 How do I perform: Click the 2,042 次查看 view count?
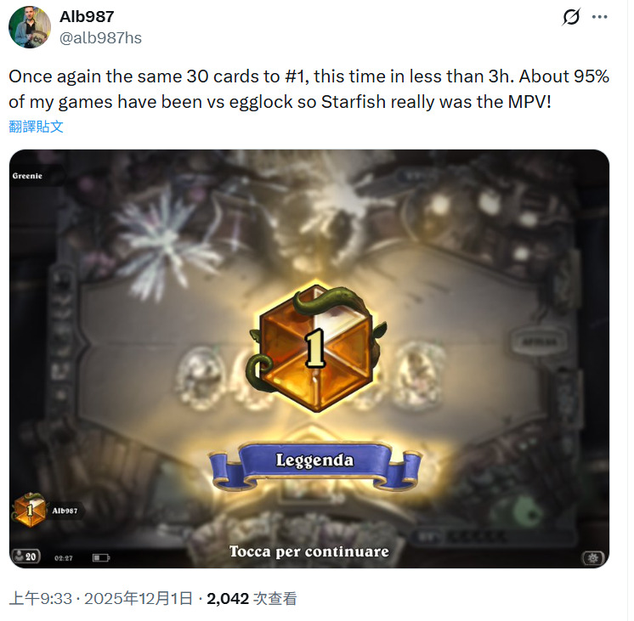(252, 598)
